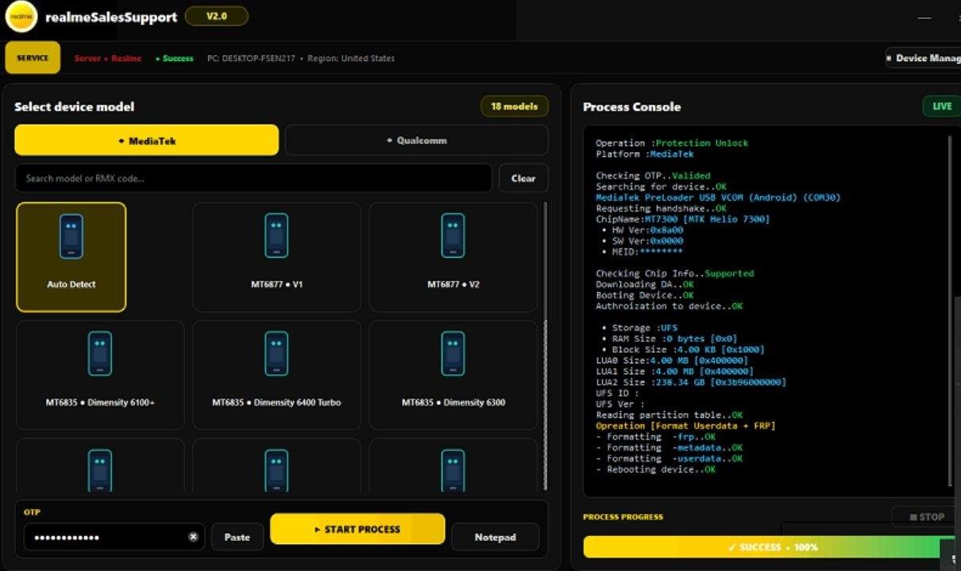Click 'Storage :UFS' console line
The width and height of the screenshot is (961, 571).
640,328
